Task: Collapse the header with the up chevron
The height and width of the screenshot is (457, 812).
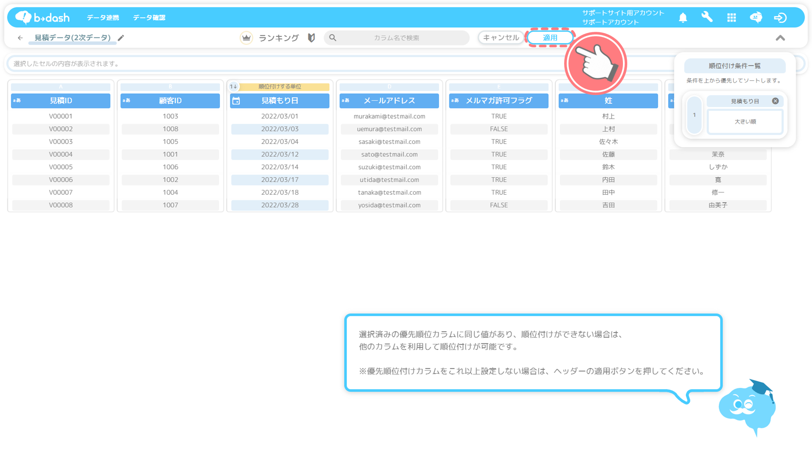Action: tap(780, 38)
